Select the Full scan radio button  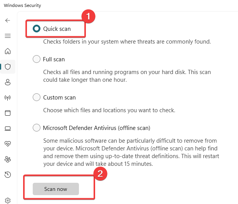pos(37,59)
